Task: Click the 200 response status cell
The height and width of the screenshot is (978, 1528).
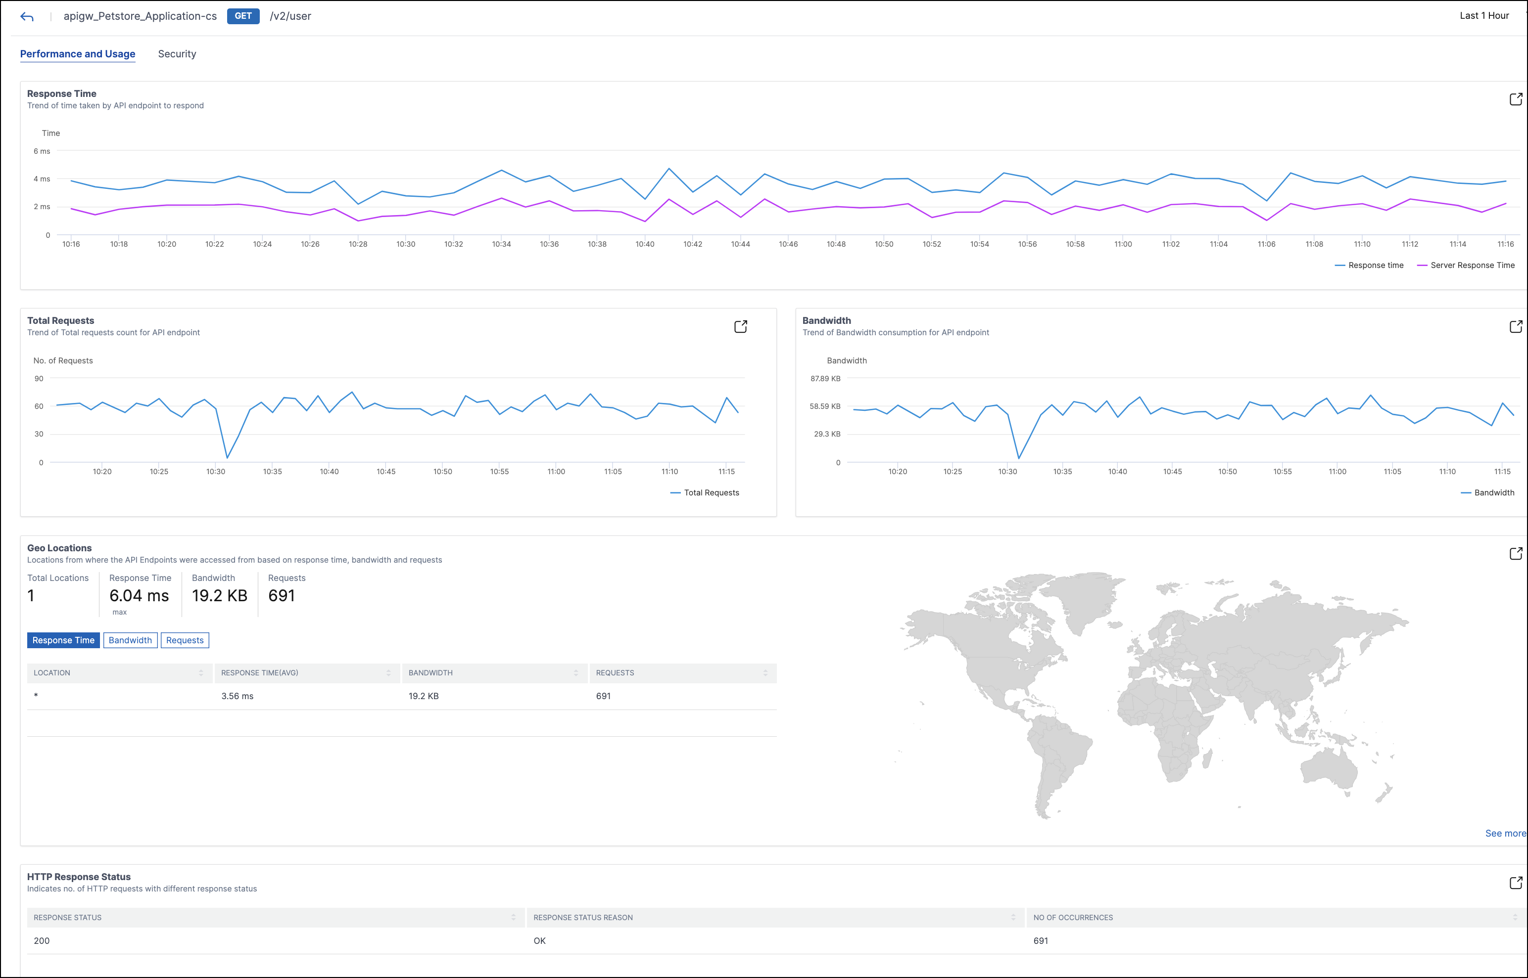Action: 41,940
